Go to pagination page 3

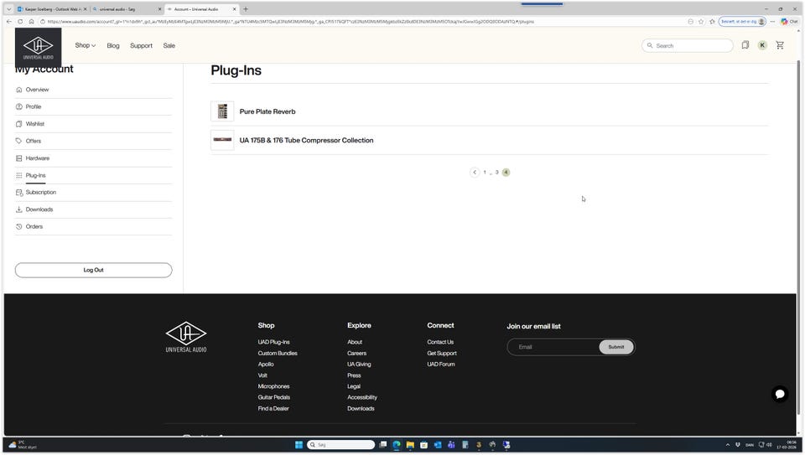point(497,173)
